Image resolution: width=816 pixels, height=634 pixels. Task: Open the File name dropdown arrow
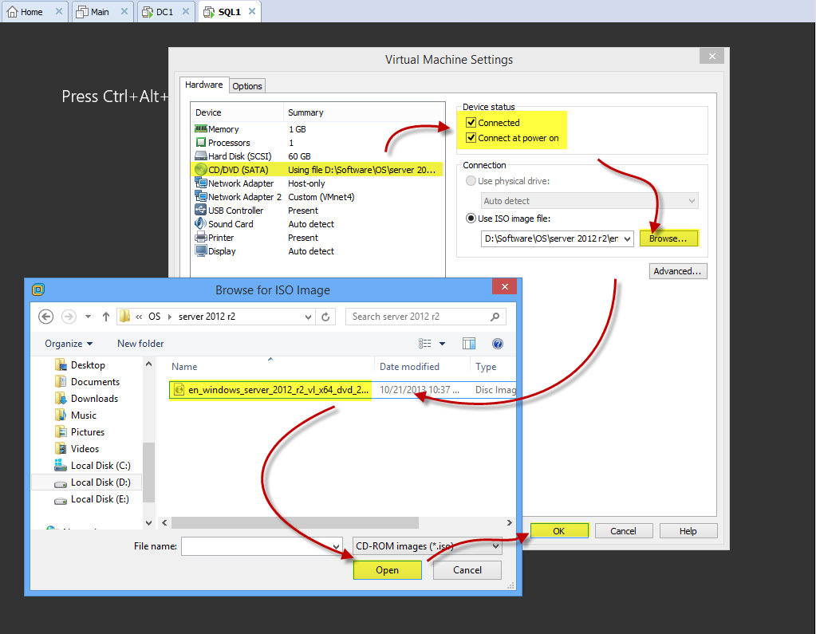(336, 546)
